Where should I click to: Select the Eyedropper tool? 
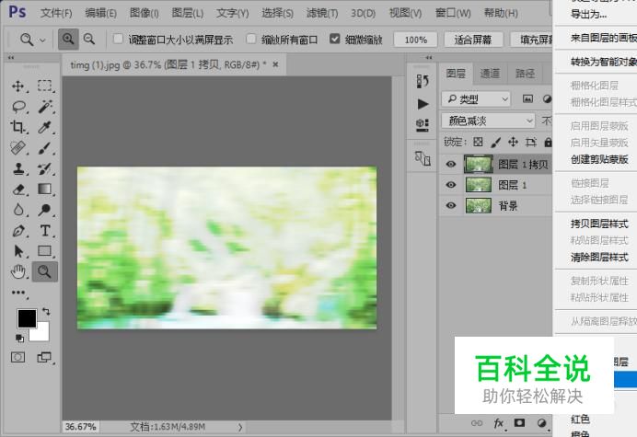click(45, 127)
